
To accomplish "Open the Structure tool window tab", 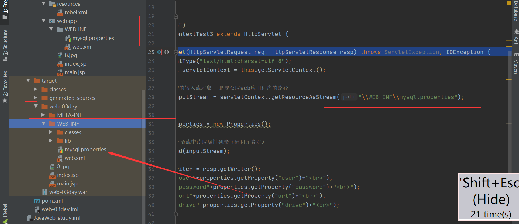I will tap(5, 45).
